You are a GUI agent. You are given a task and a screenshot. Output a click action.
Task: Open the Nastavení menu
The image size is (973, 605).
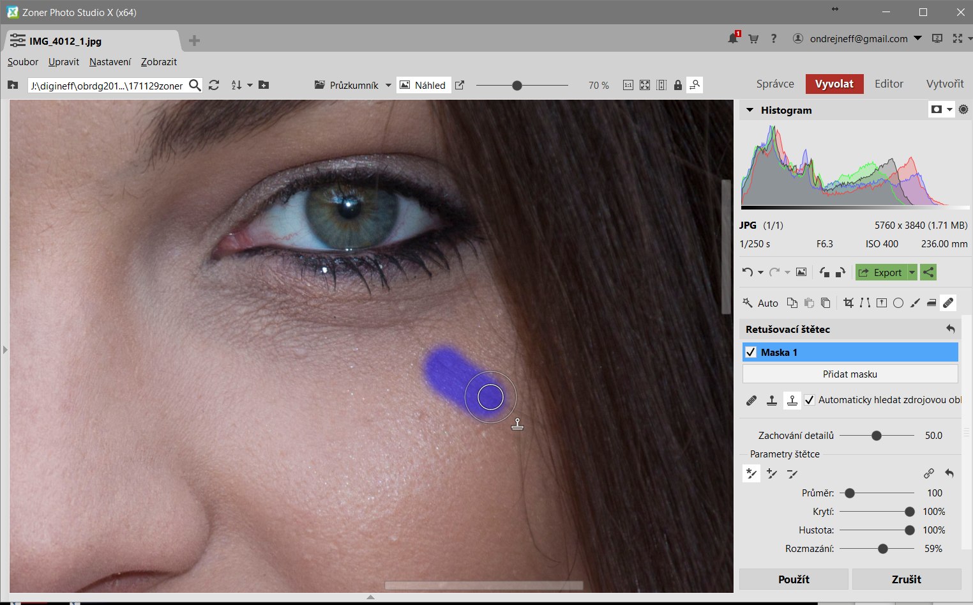(110, 62)
